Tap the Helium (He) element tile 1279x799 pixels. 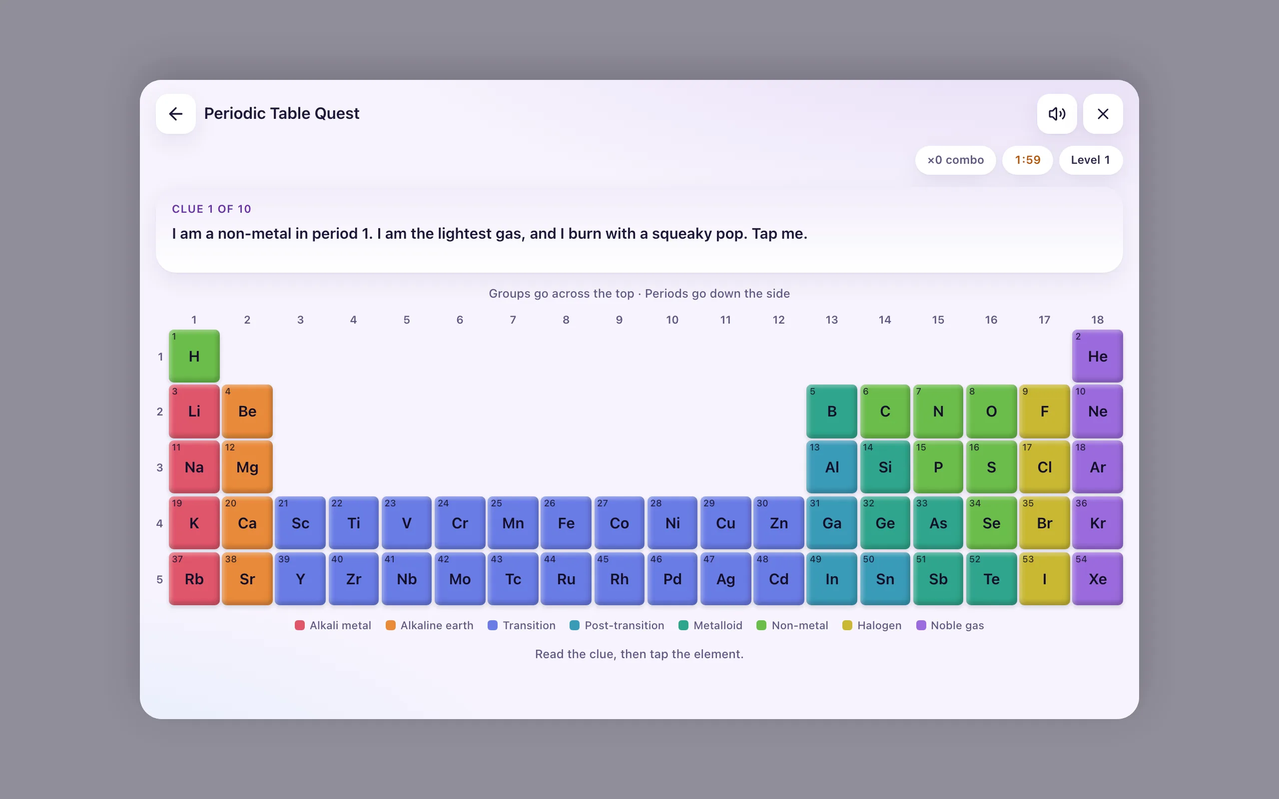(1097, 356)
